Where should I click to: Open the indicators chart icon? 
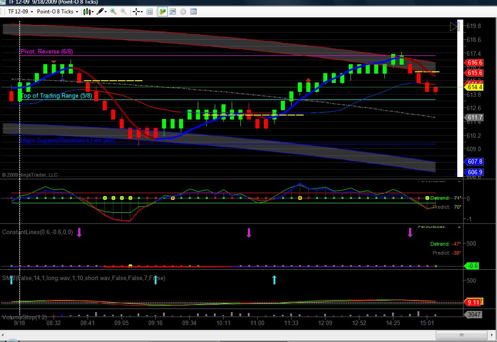pyautogui.click(x=173, y=12)
